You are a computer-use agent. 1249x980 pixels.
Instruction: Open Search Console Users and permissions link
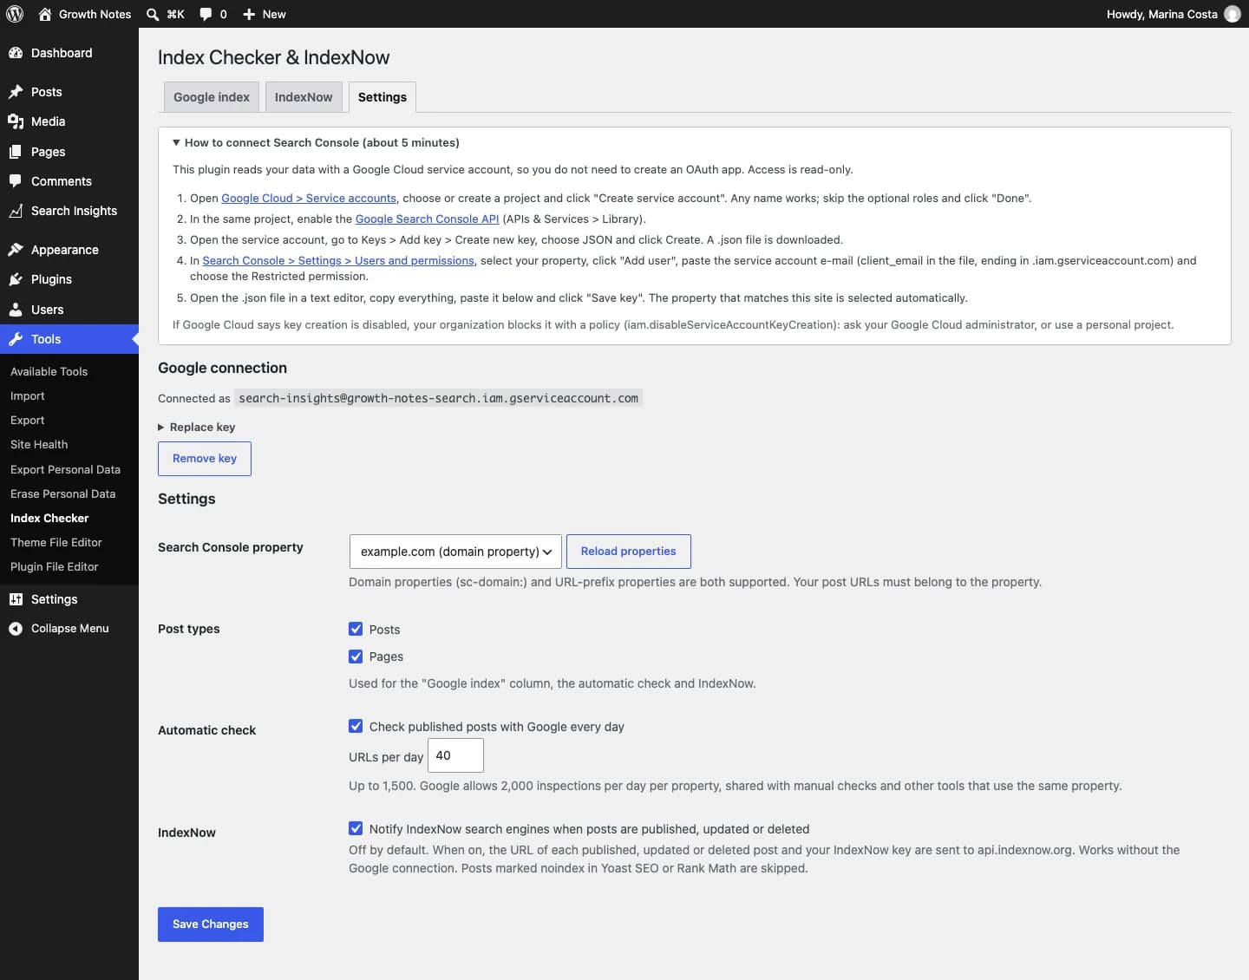pos(338,260)
